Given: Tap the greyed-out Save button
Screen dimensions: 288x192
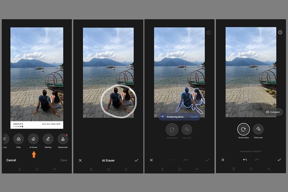Looking at the screenshot, I should click(x=64, y=160).
